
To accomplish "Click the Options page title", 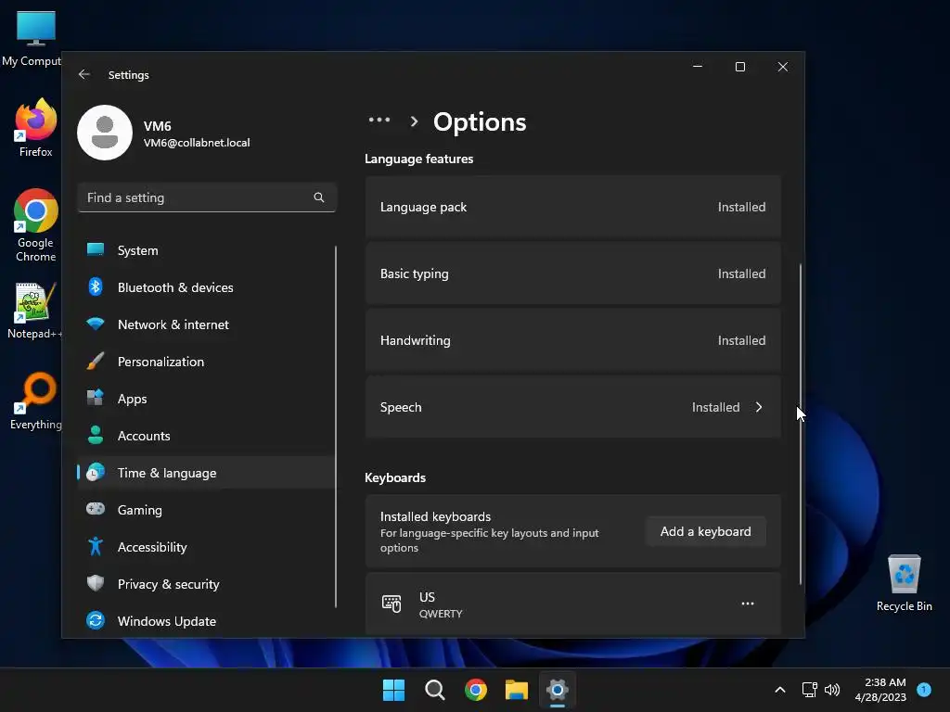I will (x=480, y=121).
